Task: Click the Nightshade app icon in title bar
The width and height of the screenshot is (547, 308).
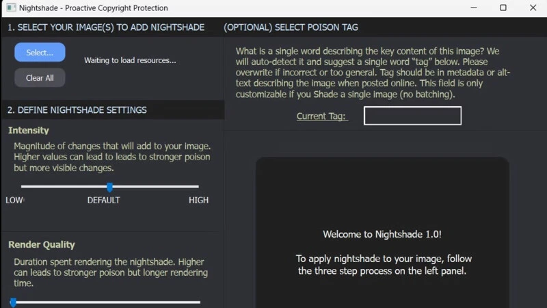Action: (x=11, y=8)
